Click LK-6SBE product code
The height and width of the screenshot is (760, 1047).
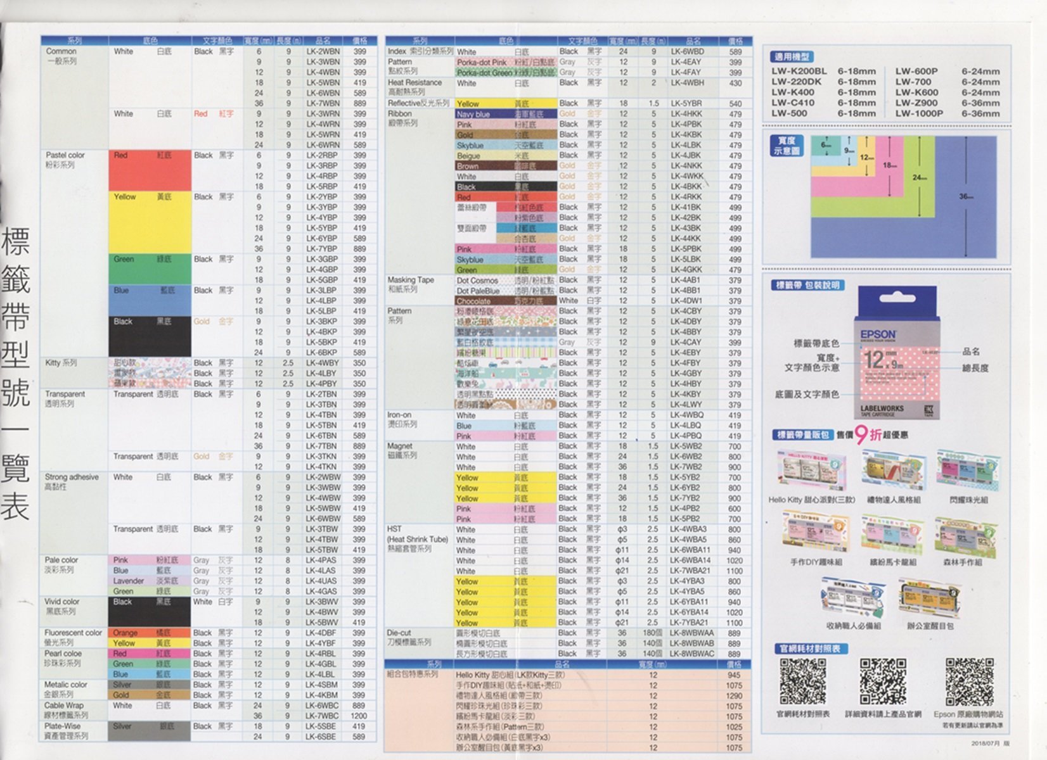click(323, 737)
